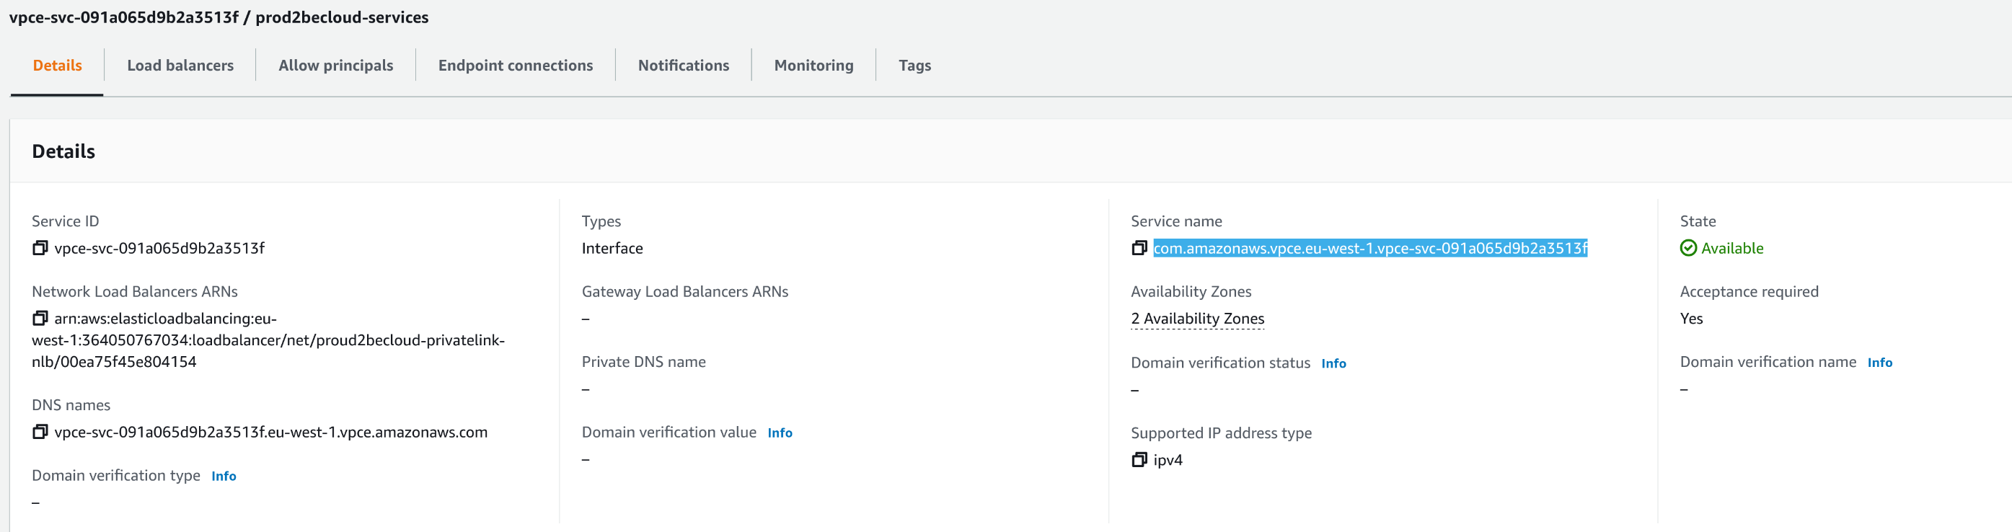
Task: Copy the Service ID value icon
Action: coord(40,248)
